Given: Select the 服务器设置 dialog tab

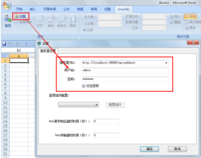Looking at the screenshot, I should pos(48,51).
